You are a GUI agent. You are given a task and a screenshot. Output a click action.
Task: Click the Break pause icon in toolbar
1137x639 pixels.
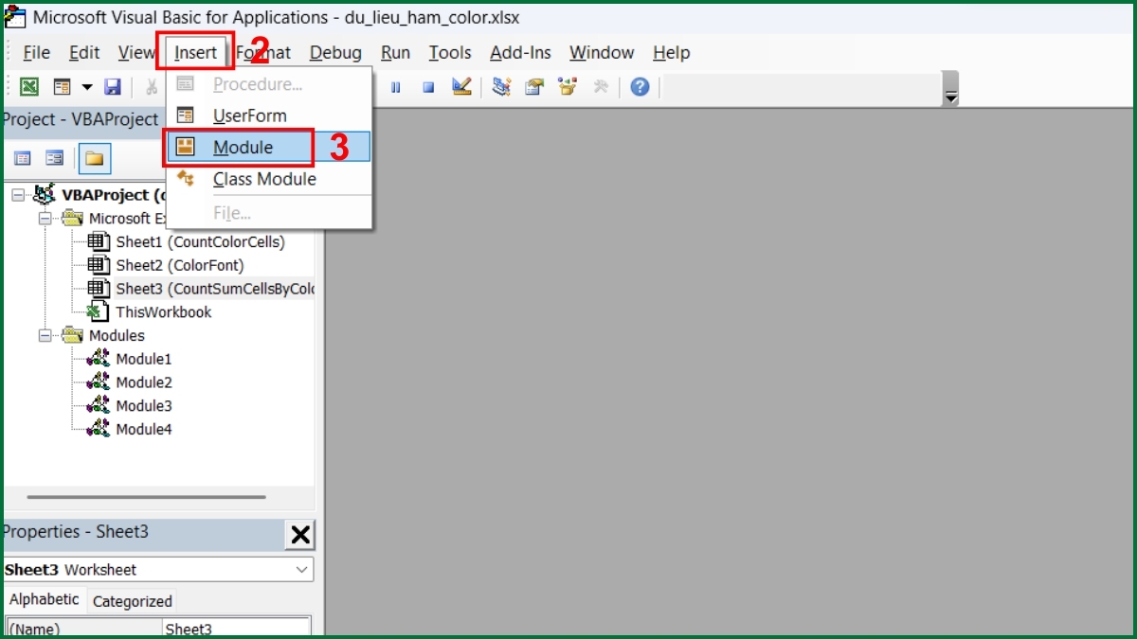tap(396, 87)
